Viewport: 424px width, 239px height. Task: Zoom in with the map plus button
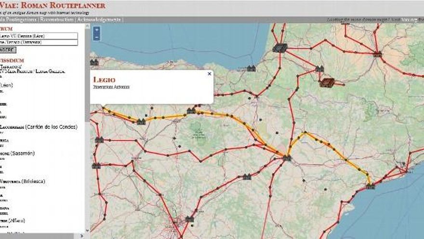[x=97, y=29]
